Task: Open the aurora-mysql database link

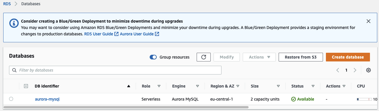Action: pyautogui.click(x=47, y=99)
